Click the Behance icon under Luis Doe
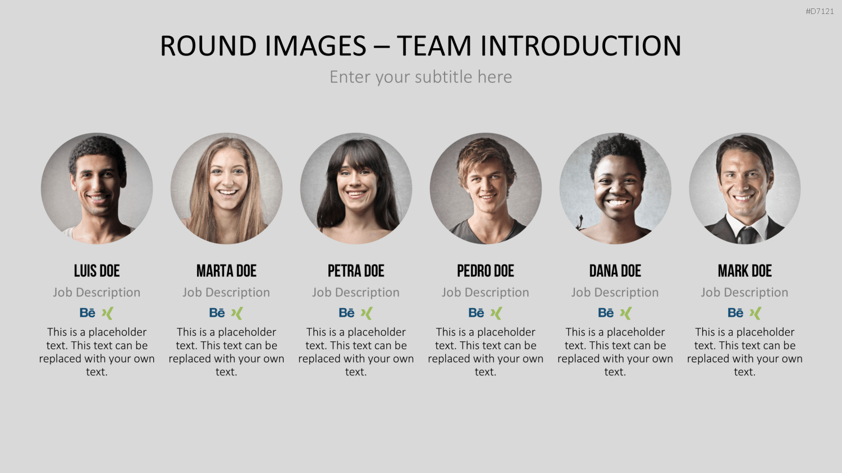 coord(88,313)
